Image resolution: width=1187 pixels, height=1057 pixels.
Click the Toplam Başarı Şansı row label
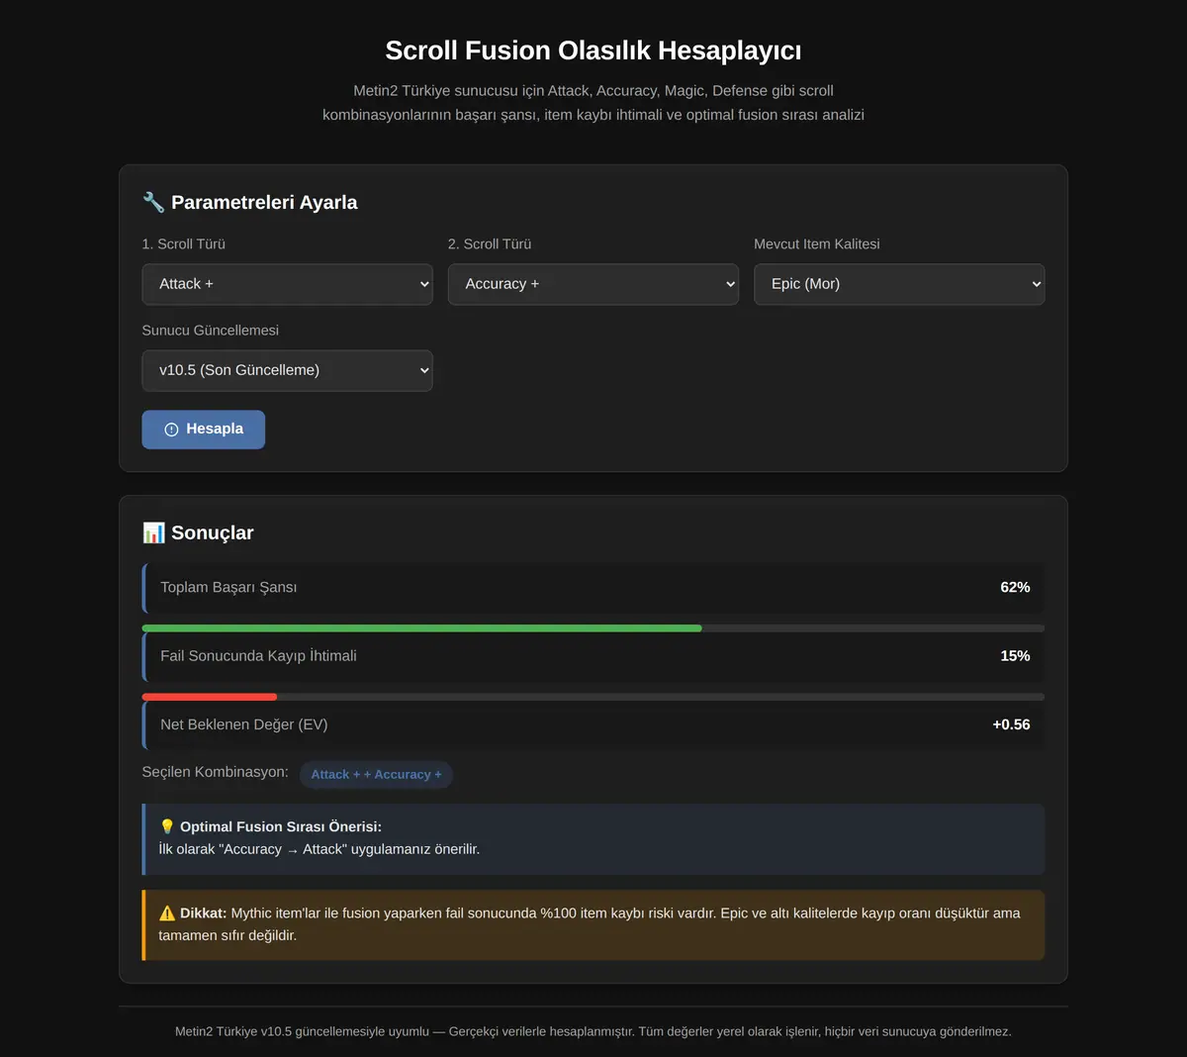[228, 588]
